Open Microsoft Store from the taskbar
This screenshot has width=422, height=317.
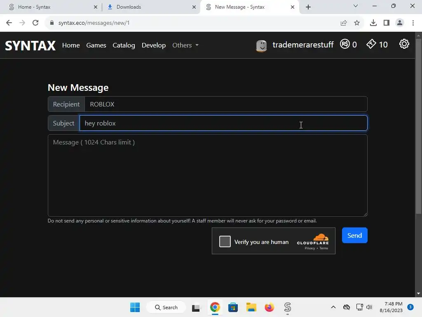pyautogui.click(x=233, y=307)
